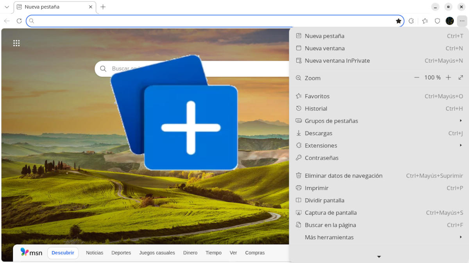
Task: Click the search magnifier in the page search box
Action: click(103, 69)
